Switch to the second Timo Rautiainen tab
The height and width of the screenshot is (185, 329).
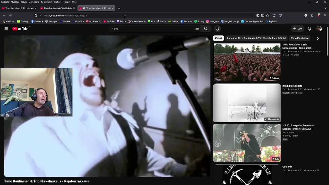pos(58,8)
